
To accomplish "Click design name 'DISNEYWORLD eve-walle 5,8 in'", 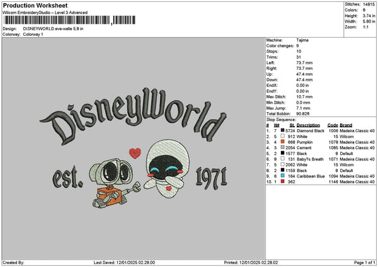I will pos(53,29).
